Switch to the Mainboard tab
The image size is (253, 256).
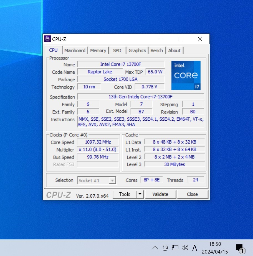point(75,50)
